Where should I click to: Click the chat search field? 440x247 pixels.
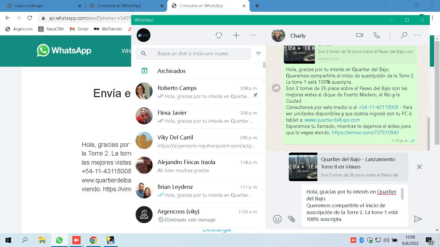(x=193, y=54)
